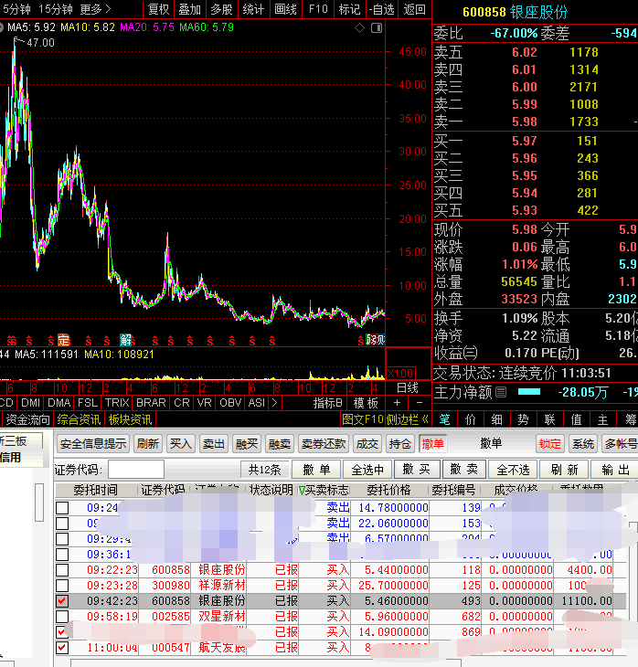Check the 祥源新材 order checkbox
Viewport: 638px width, 667px height.
(62, 586)
